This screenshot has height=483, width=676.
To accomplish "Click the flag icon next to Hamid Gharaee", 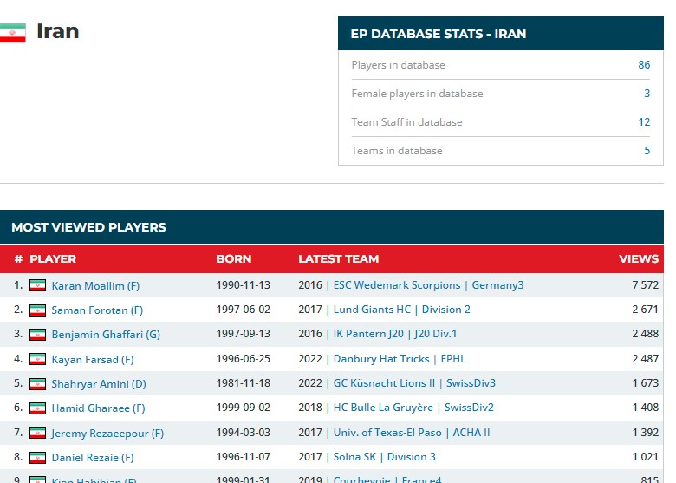I will click(x=37, y=408).
